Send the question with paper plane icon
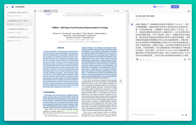This screenshot has width=196, height=125. coord(186,115)
